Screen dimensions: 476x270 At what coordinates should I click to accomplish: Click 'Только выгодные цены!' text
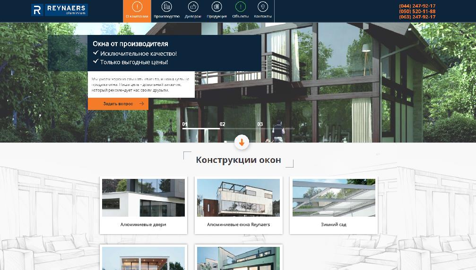[x=134, y=62]
